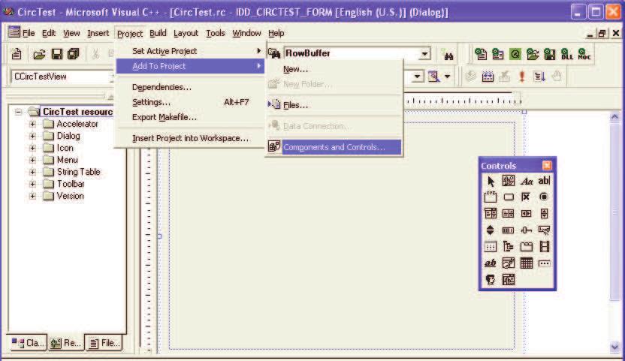Open Set Active Project submenu
625x361 pixels.
(x=190, y=51)
